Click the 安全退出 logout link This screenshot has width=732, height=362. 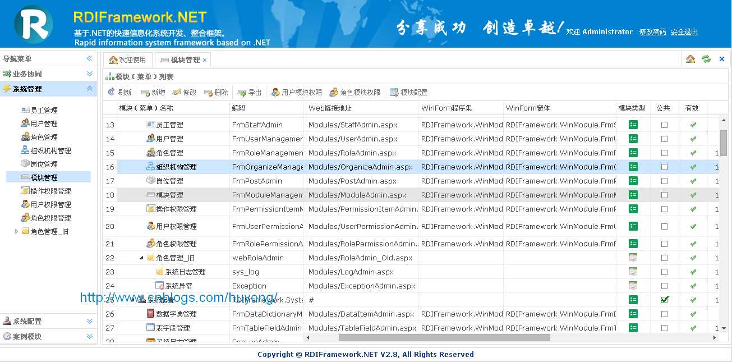684,32
